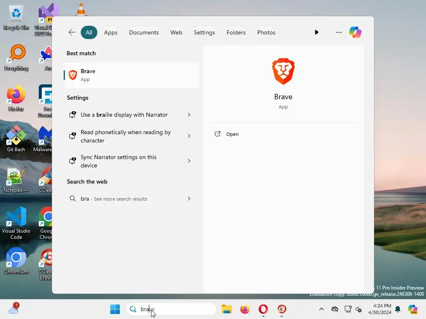Open the weather widget on taskbar
This screenshot has width=426, height=319.
tap(13, 309)
